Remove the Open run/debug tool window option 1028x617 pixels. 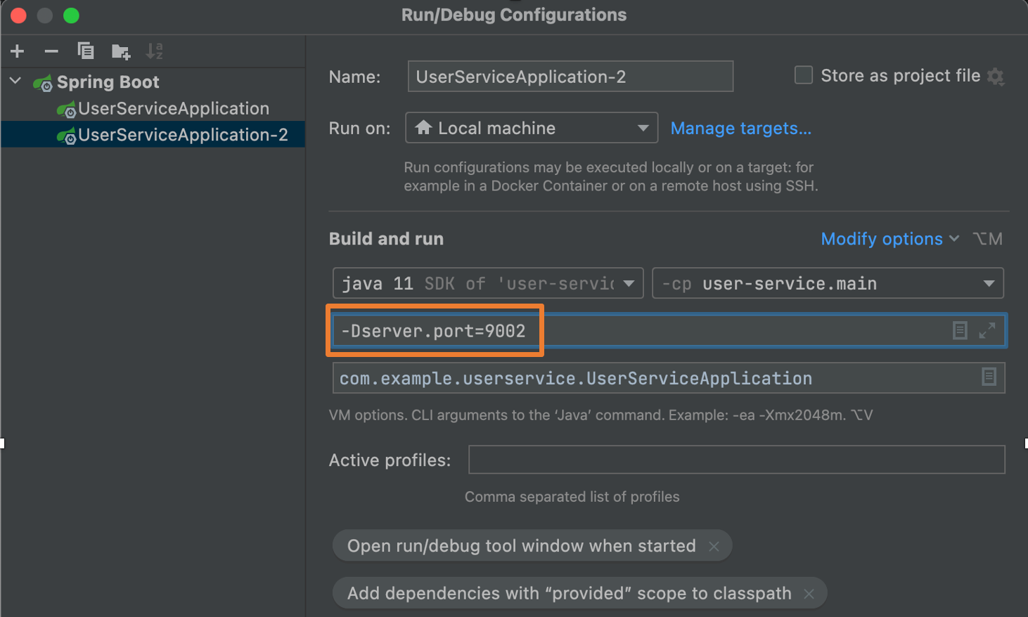(x=714, y=546)
